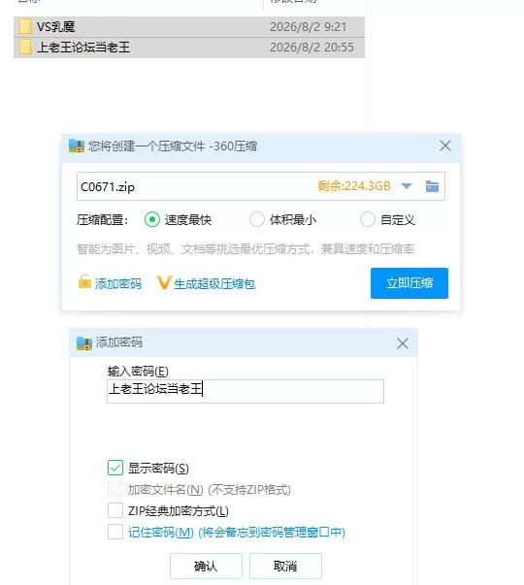The height and width of the screenshot is (585, 524).
Task: Click the browse folder icon beside remaining space
Action: 432,186
